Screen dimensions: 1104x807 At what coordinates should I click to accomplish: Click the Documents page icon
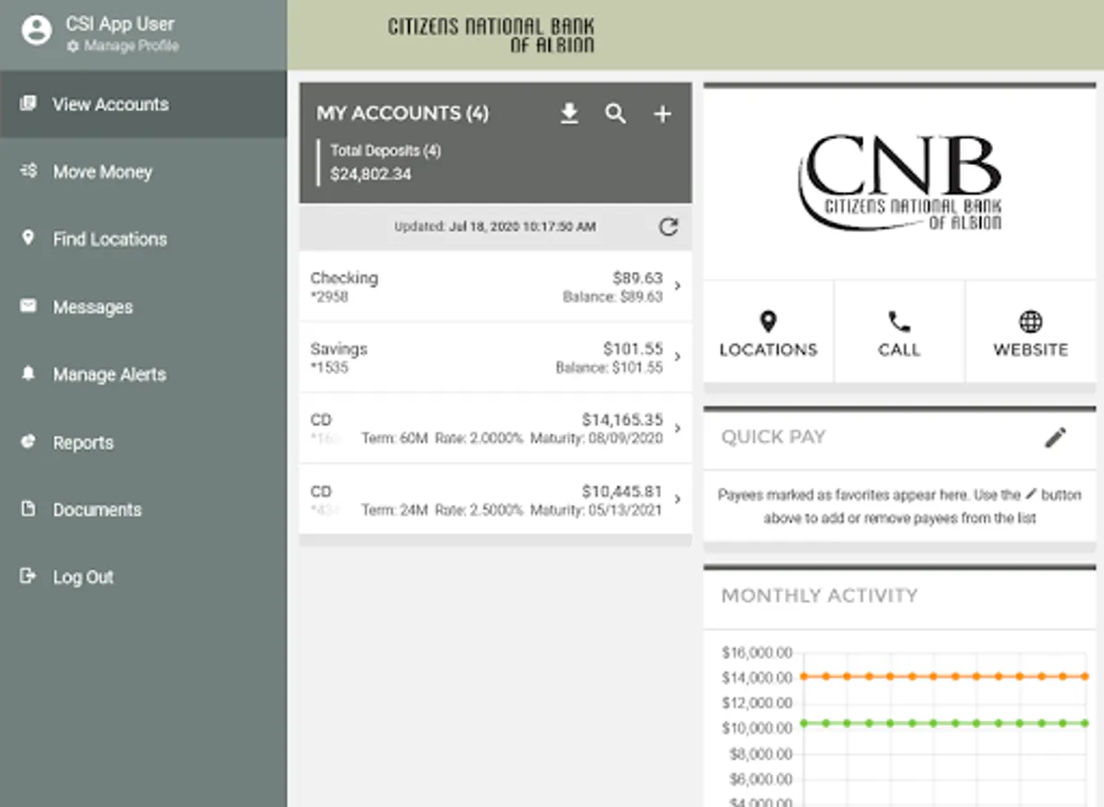(29, 508)
